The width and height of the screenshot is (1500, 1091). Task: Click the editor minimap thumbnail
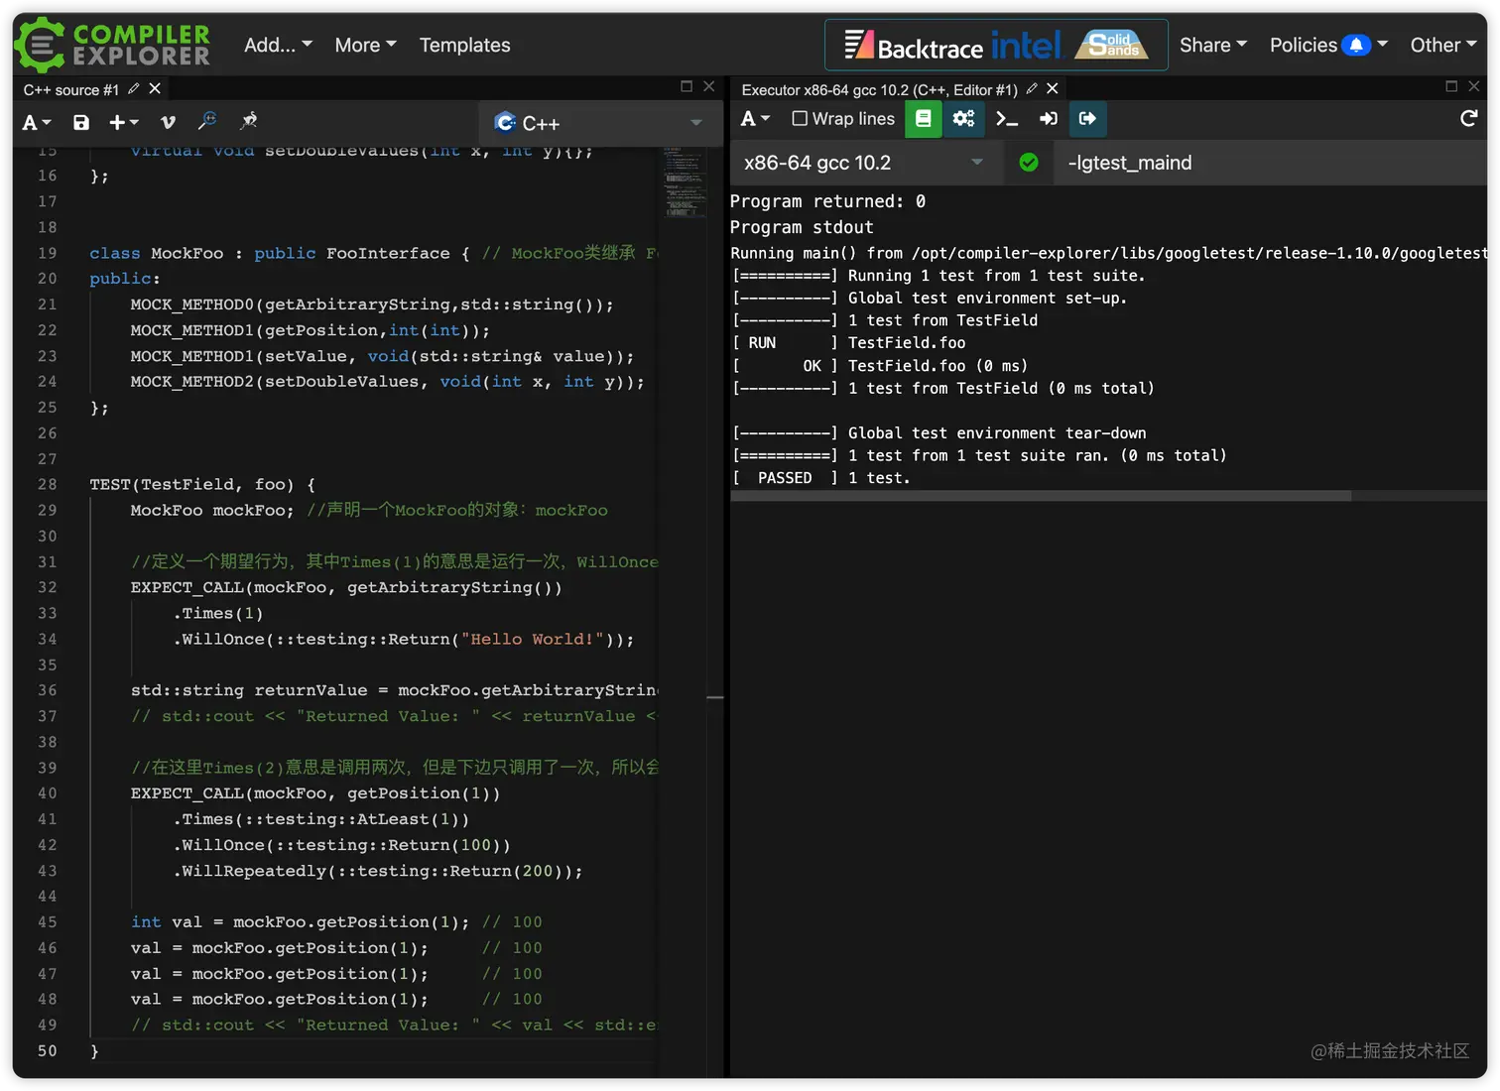click(686, 182)
